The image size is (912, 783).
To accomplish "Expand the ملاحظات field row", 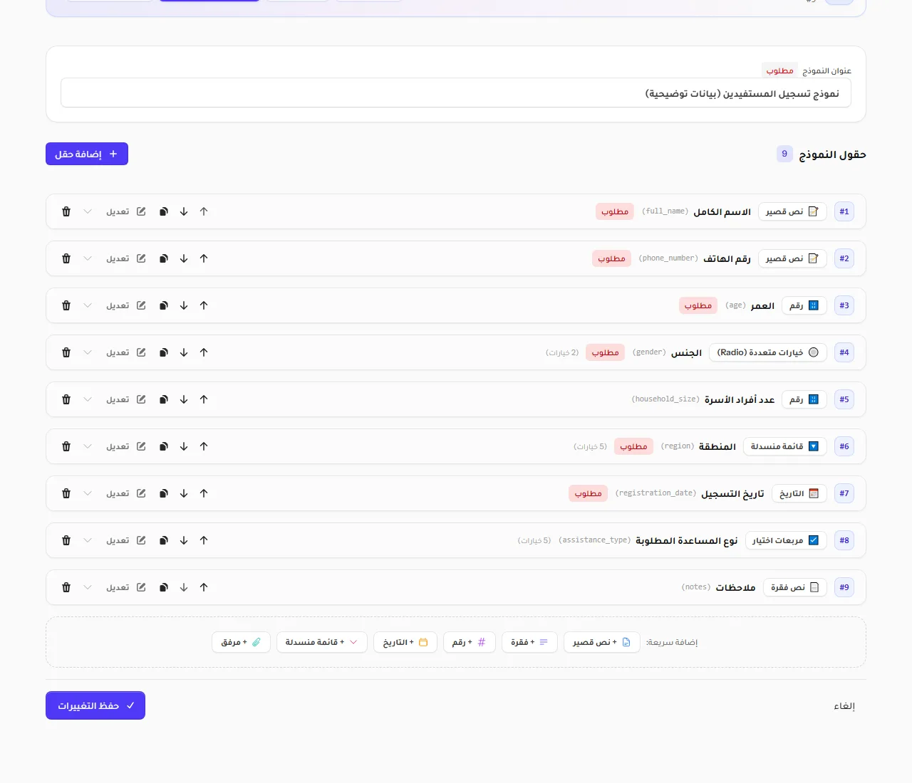I will click(88, 587).
